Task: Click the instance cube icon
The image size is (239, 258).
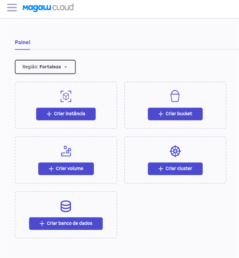Action: coord(66,96)
